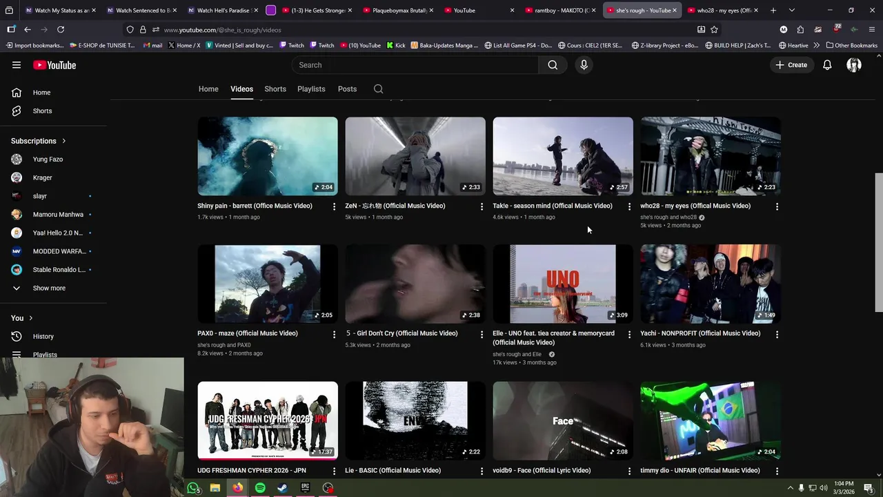Open WhatsApp from the taskbar
This screenshot has width=883, height=497.
(193, 488)
